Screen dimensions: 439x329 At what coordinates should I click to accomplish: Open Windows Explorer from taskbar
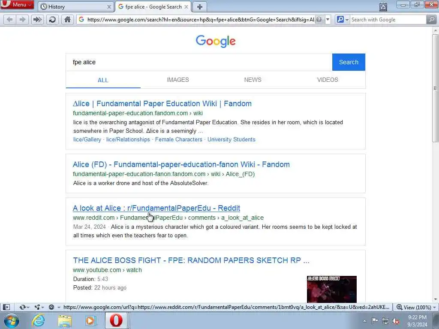pos(65,320)
